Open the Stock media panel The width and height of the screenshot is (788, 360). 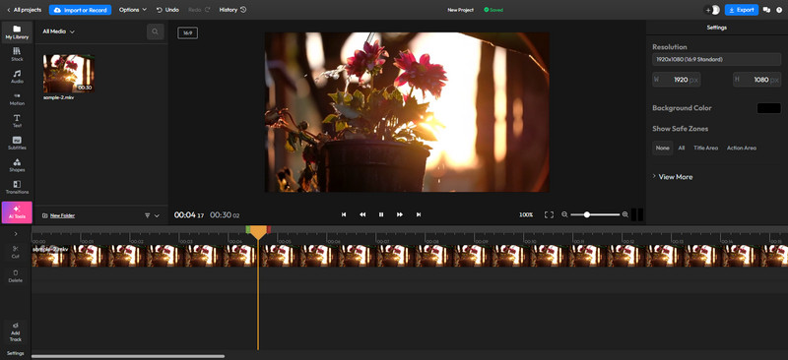(x=17, y=54)
